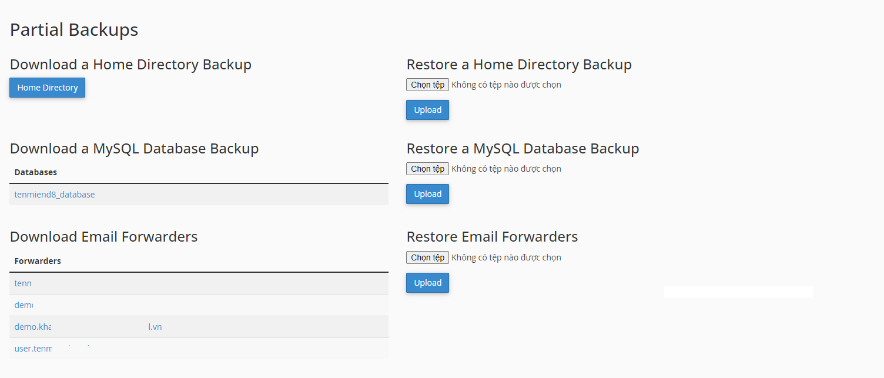Upload the Home Directory backup
884x378 pixels.
tap(427, 110)
